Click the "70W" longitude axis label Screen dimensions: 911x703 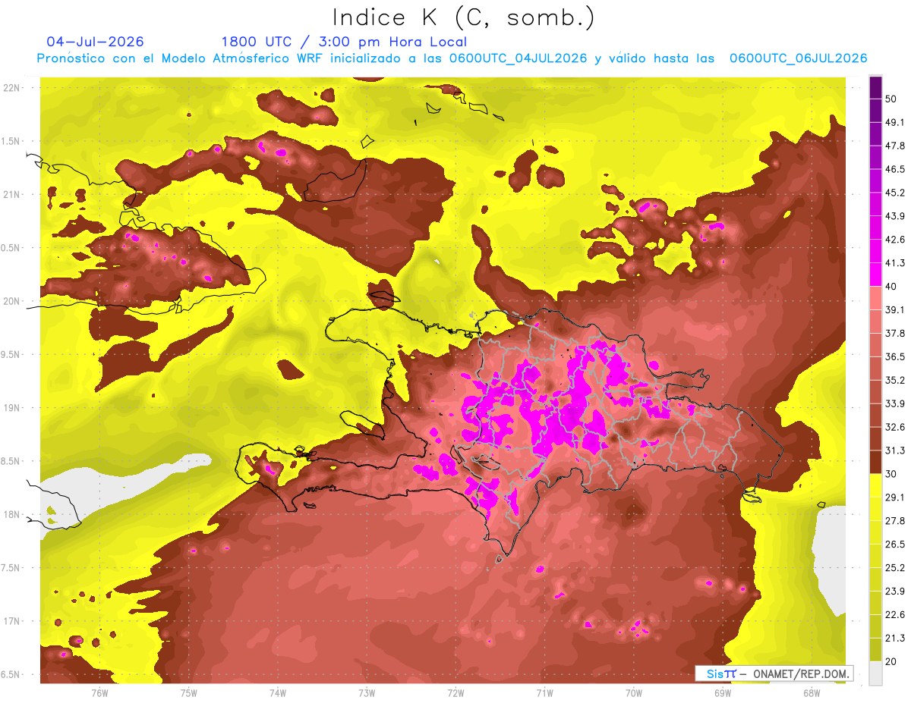(633, 693)
